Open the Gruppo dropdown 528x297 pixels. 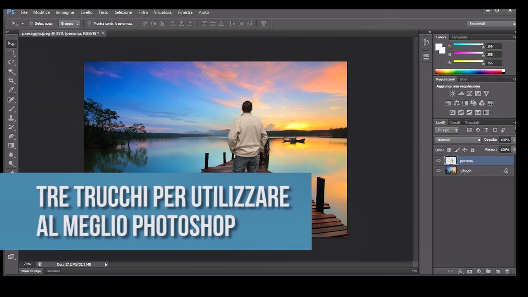[x=69, y=24]
